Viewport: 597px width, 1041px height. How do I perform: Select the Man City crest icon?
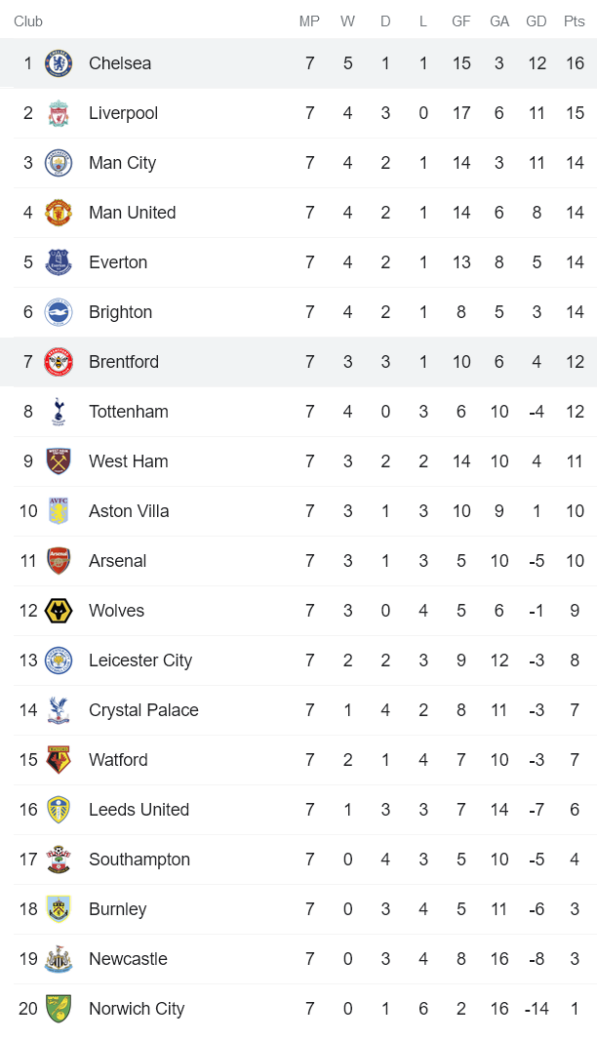pyautogui.click(x=59, y=163)
